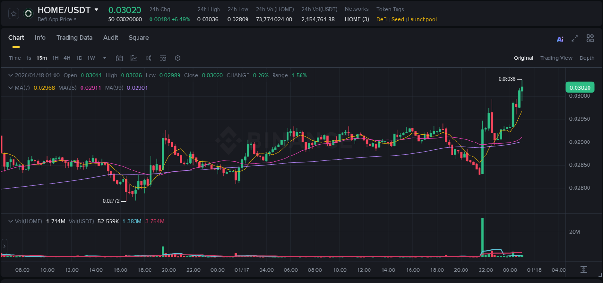Expand more time intervals dropdown arrow
The image size is (603, 283).
pos(105,58)
